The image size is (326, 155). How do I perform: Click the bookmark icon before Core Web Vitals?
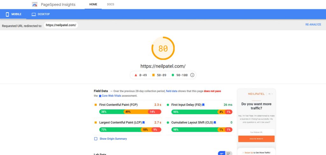coord(100,96)
